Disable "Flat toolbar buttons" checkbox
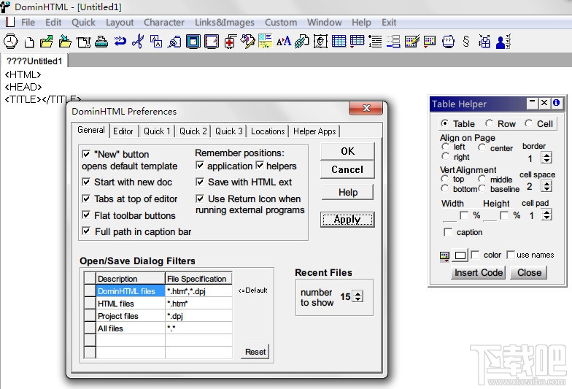Screen dimensions: 572x389 pyautogui.click(x=87, y=216)
